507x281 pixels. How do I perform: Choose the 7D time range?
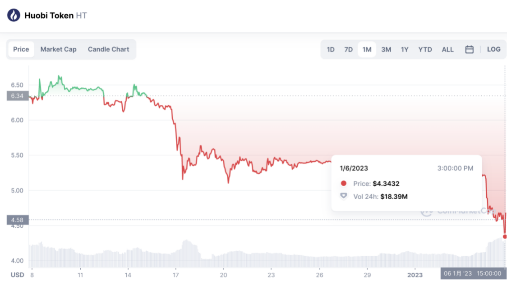pos(348,49)
